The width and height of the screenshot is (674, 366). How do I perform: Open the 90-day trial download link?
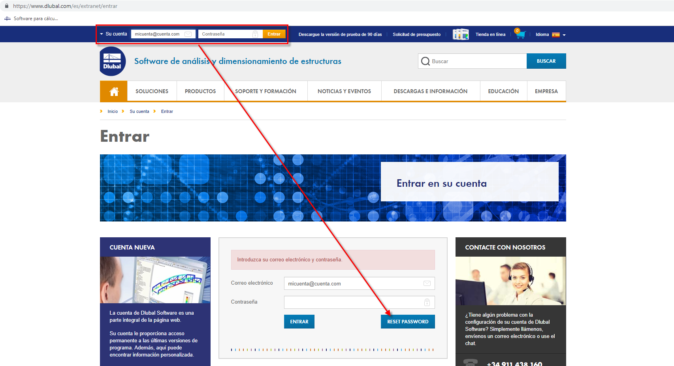click(x=340, y=34)
